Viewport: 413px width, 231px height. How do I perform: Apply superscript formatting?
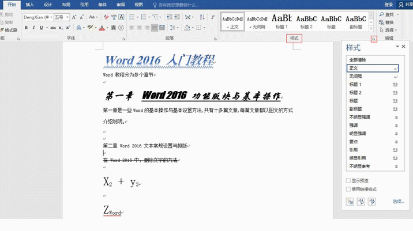point(68,28)
